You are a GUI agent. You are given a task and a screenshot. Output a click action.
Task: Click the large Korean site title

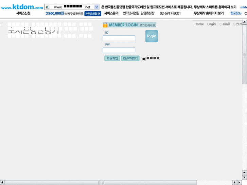point(33,31)
